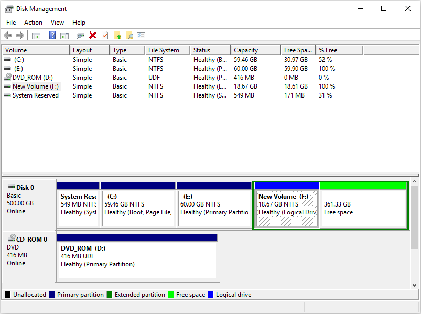421x314 pixels.
Task: Click the navy Primary partition legend swatch
Action: 52,295
